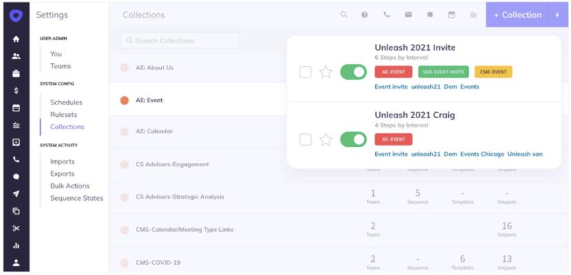This screenshot has width=571, height=275.
Task: Open the dropdown arrow beside + Collection
Action: click(x=558, y=14)
